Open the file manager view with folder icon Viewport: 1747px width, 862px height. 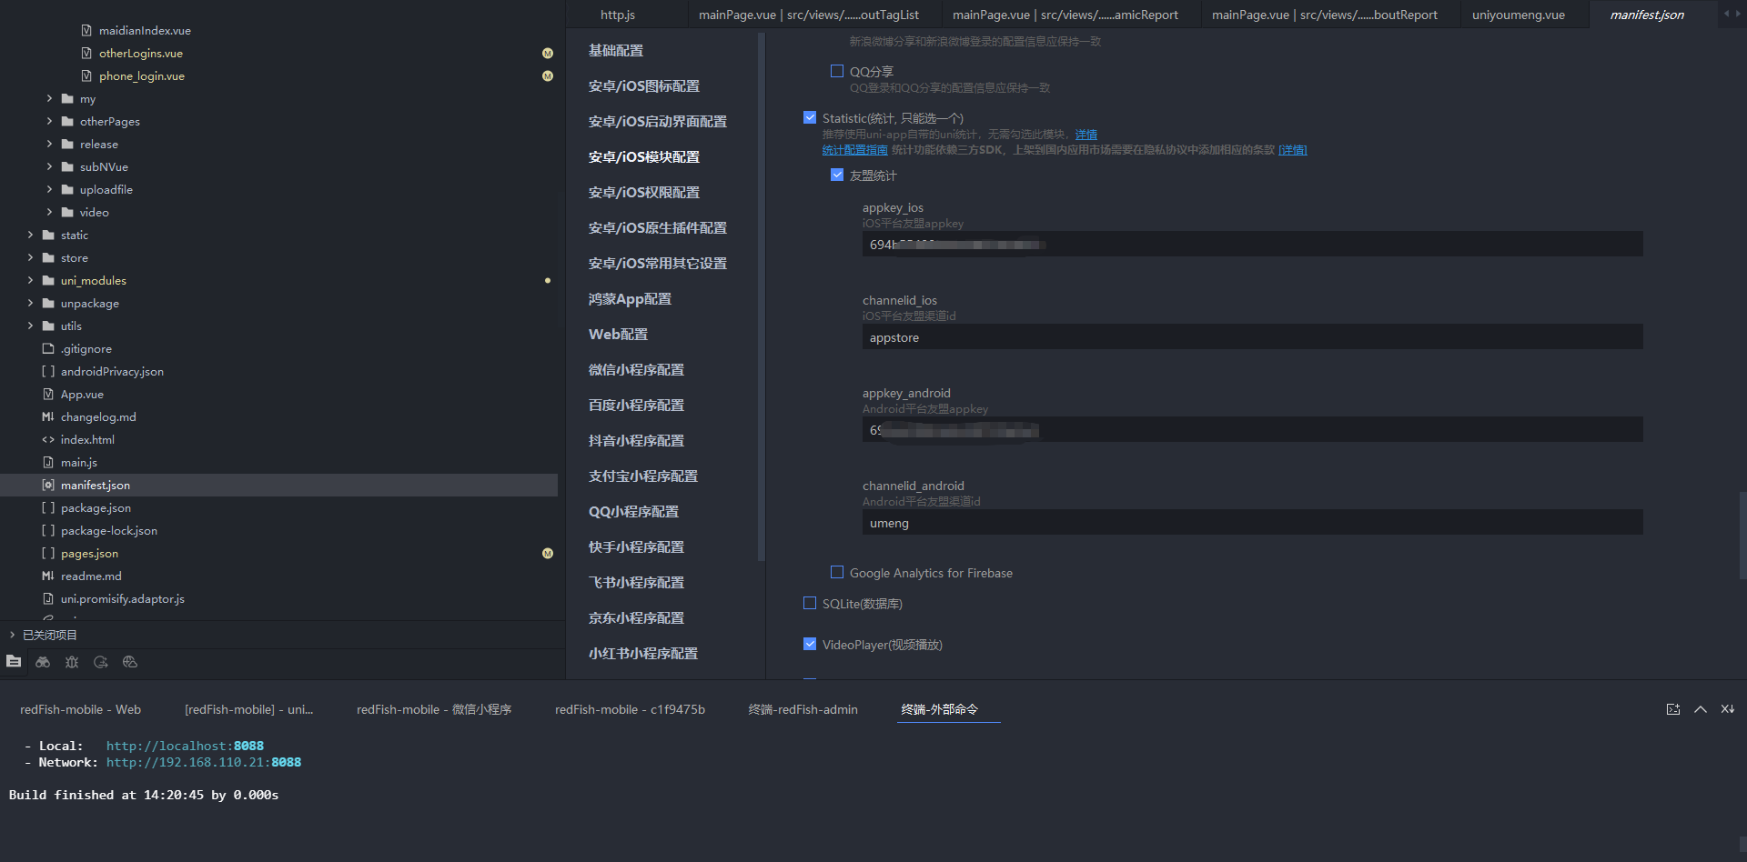pos(14,662)
